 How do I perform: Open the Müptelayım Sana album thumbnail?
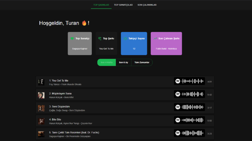coord(41,95)
